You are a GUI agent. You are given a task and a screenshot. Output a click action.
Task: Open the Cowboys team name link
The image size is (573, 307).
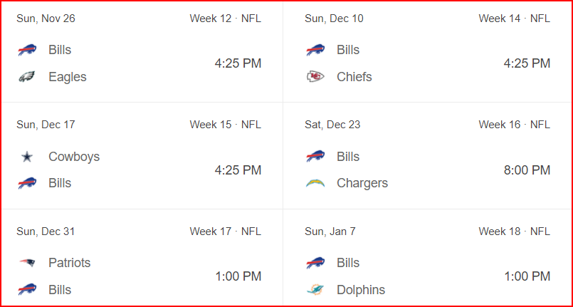[x=74, y=157]
